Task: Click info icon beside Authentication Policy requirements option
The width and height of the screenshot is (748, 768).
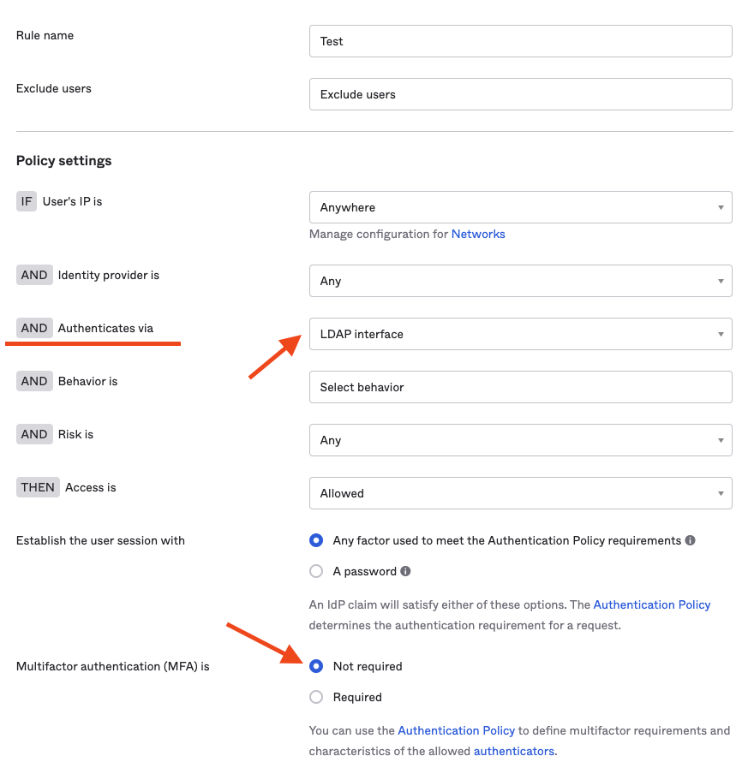Action: (691, 541)
